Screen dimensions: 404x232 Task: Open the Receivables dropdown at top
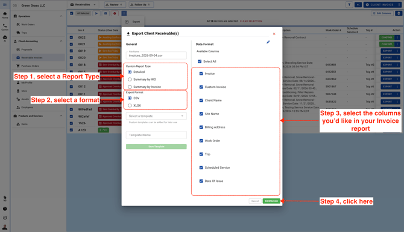(x=83, y=5)
